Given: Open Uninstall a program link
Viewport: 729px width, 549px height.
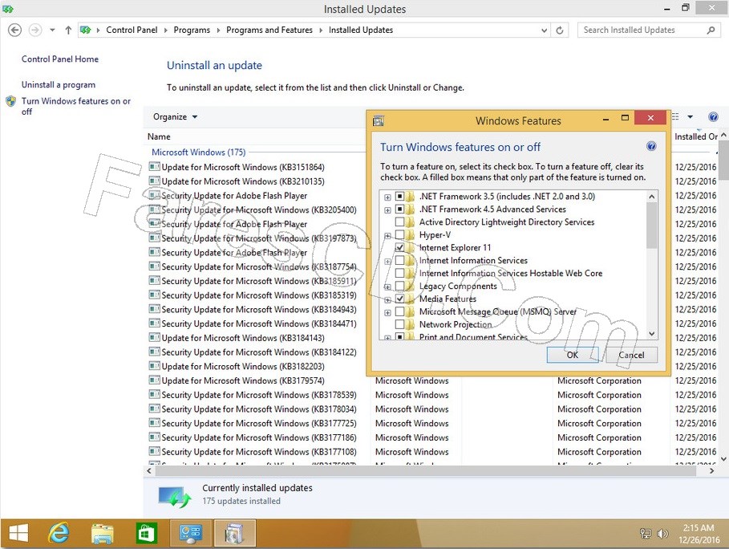Looking at the screenshot, I should [x=58, y=84].
